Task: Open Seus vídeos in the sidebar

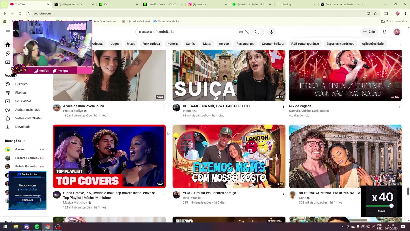Action: pyautogui.click(x=23, y=101)
